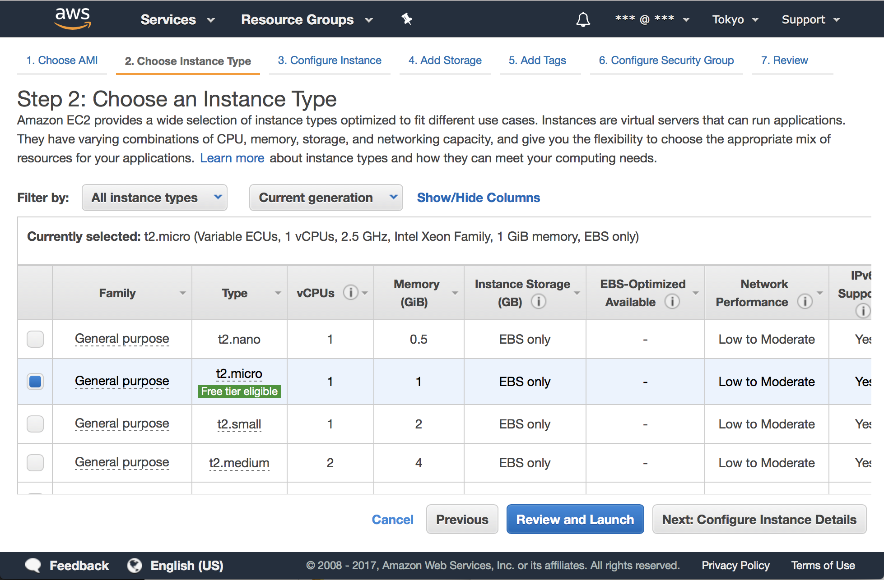The image size is (884, 580).
Task: Open the notifications bell icon
Action: [x=583, y=19]
